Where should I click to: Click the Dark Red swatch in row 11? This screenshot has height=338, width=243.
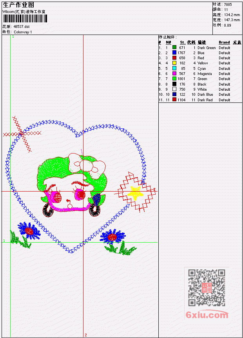[x=174, y=100]
